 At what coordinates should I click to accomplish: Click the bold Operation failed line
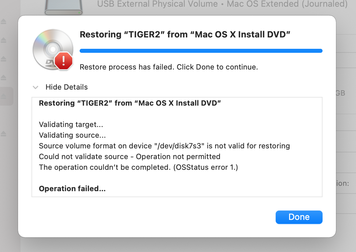tap(72, 189)
